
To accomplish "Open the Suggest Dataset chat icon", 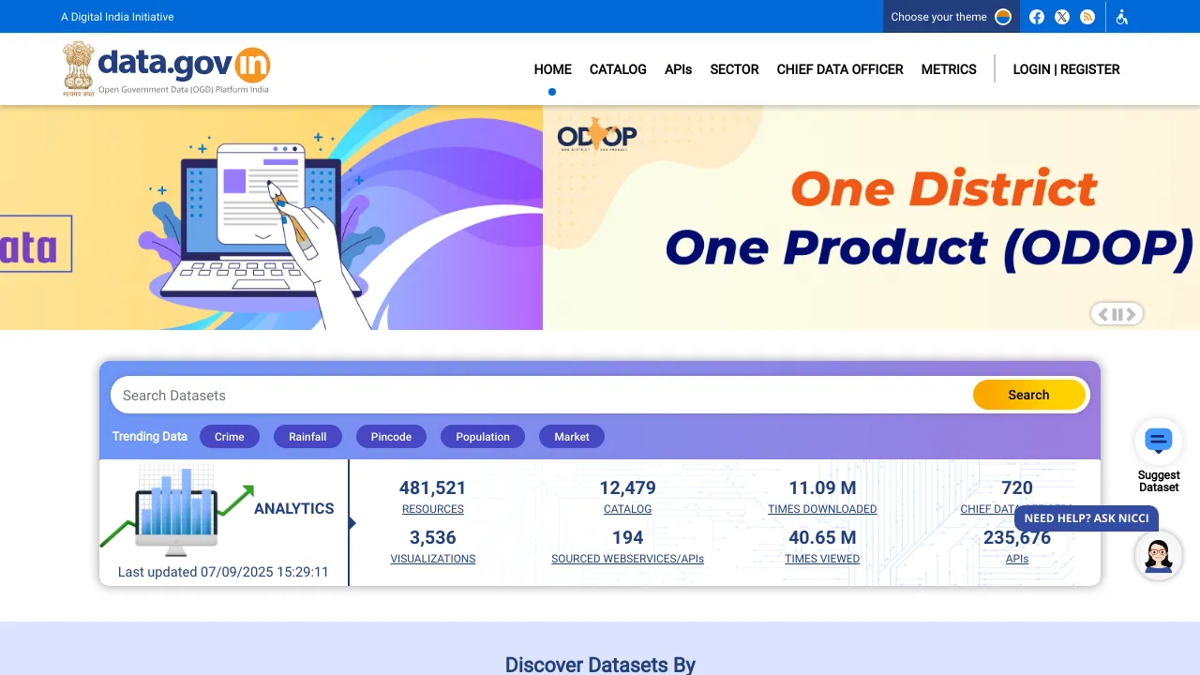I will click(x=1159, y=441).
